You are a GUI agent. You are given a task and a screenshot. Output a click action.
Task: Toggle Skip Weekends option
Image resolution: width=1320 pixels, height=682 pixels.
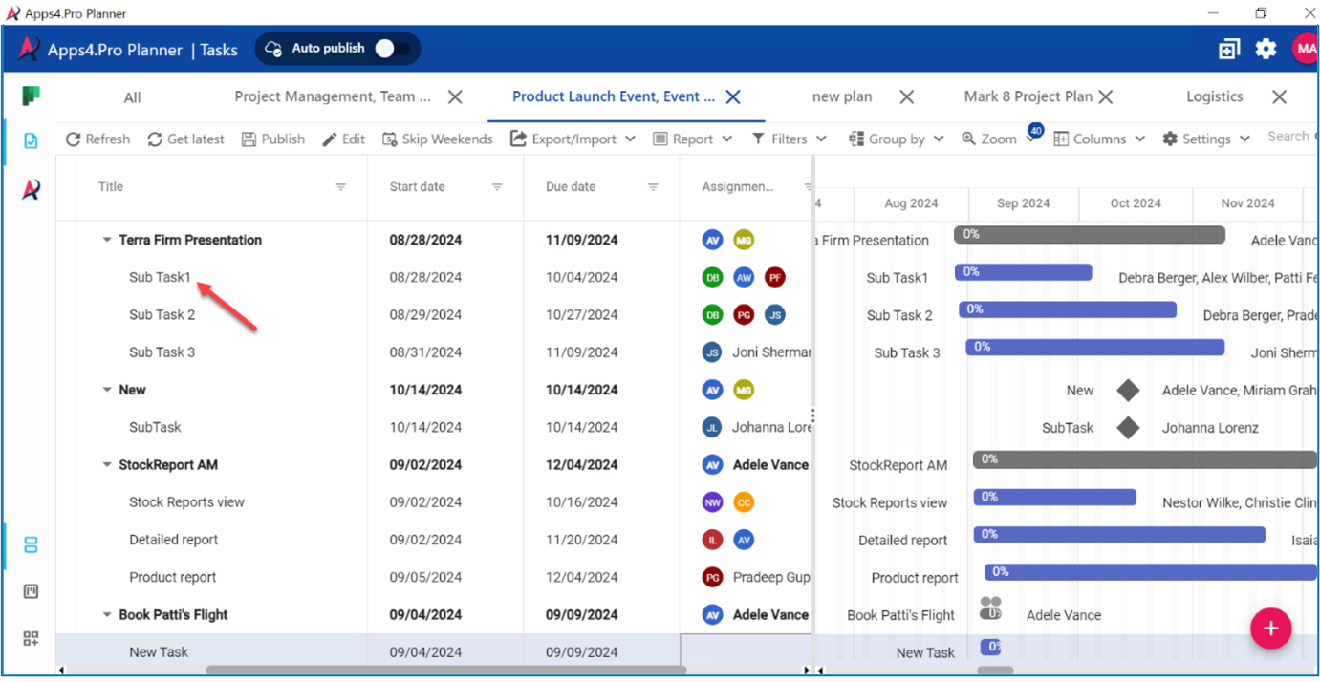coord(437,139)
